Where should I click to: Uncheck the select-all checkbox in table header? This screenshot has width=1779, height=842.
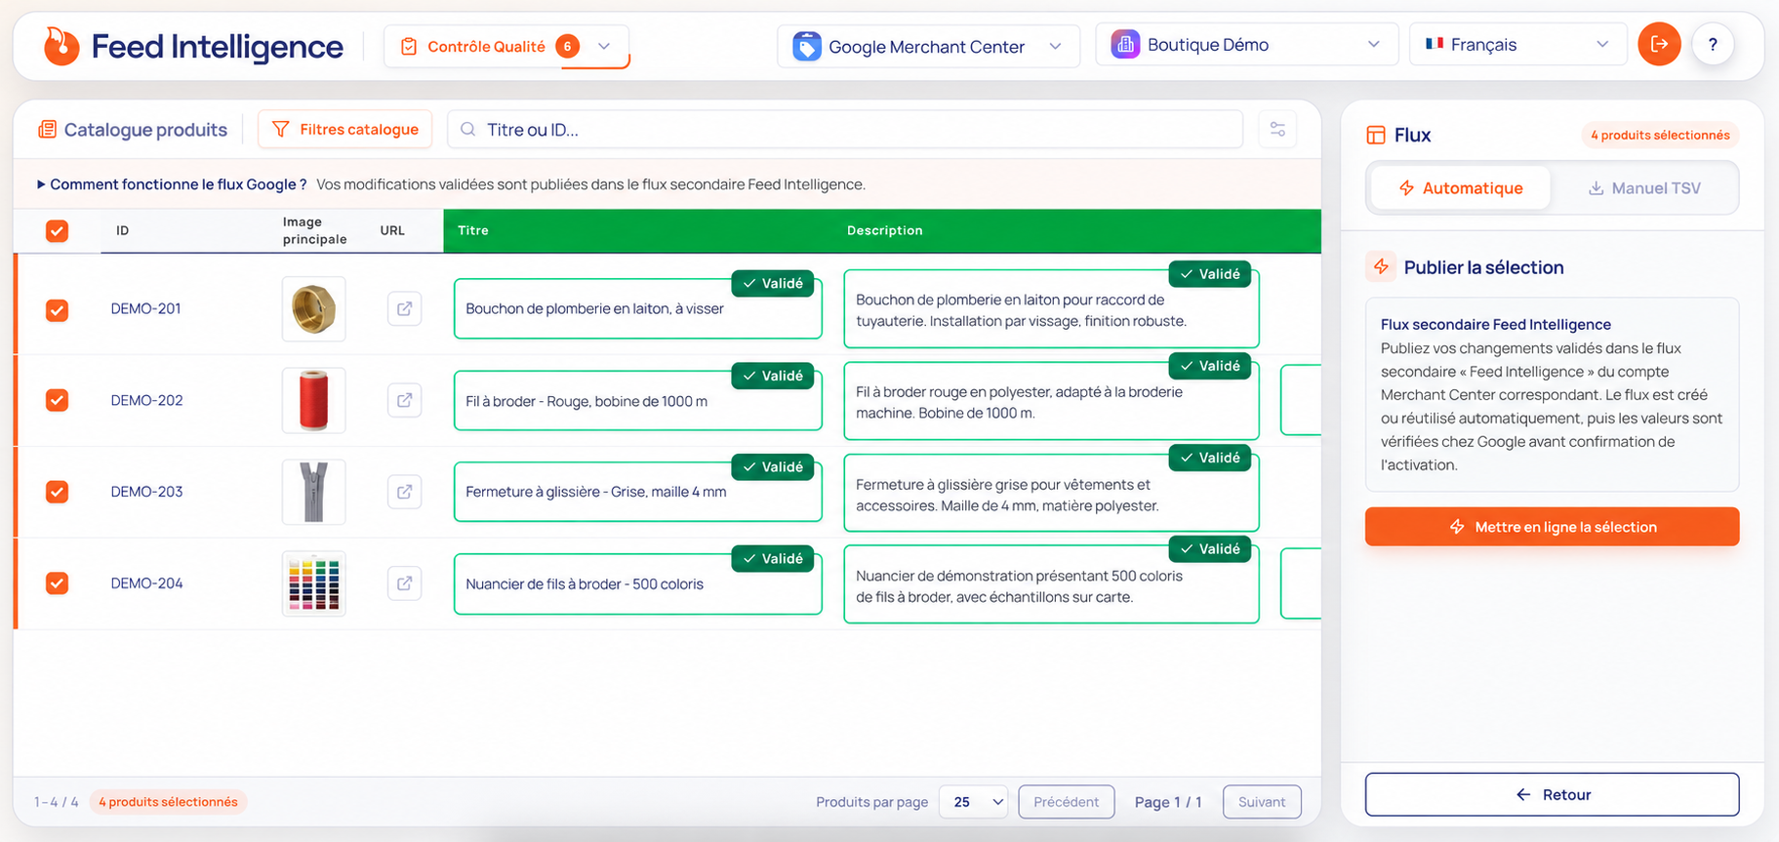(58, 231)
